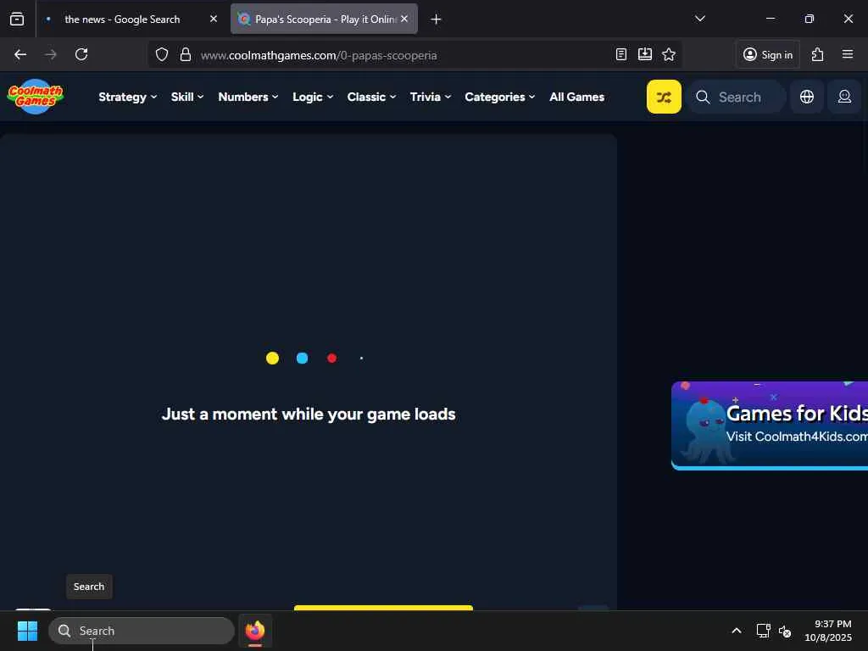Open language globe selector
This screenshot has height=651, width=868.
(807, 97)
